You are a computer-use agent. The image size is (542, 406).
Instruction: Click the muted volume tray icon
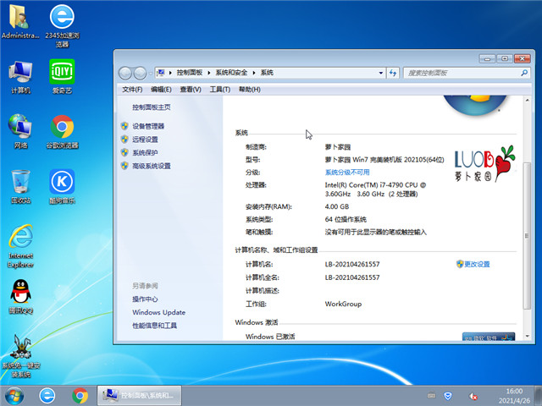(x=473, y=397)
